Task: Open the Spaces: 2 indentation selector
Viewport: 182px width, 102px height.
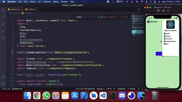Action: click(x=100, y=89)
